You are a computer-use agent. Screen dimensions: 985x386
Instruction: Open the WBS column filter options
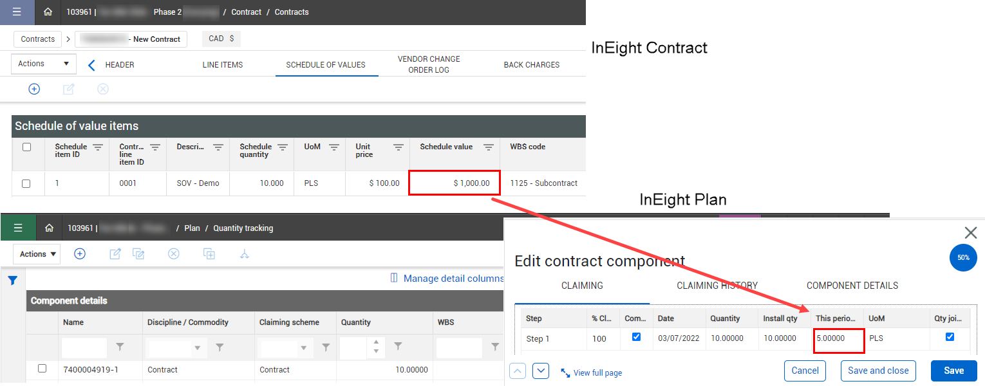pos(495,347)
